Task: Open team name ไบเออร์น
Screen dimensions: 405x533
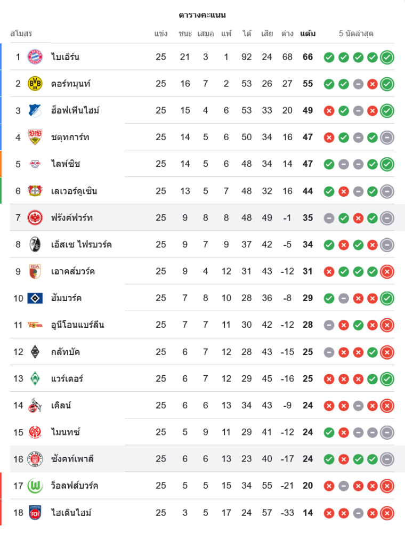Action: (x=66, y=57)
